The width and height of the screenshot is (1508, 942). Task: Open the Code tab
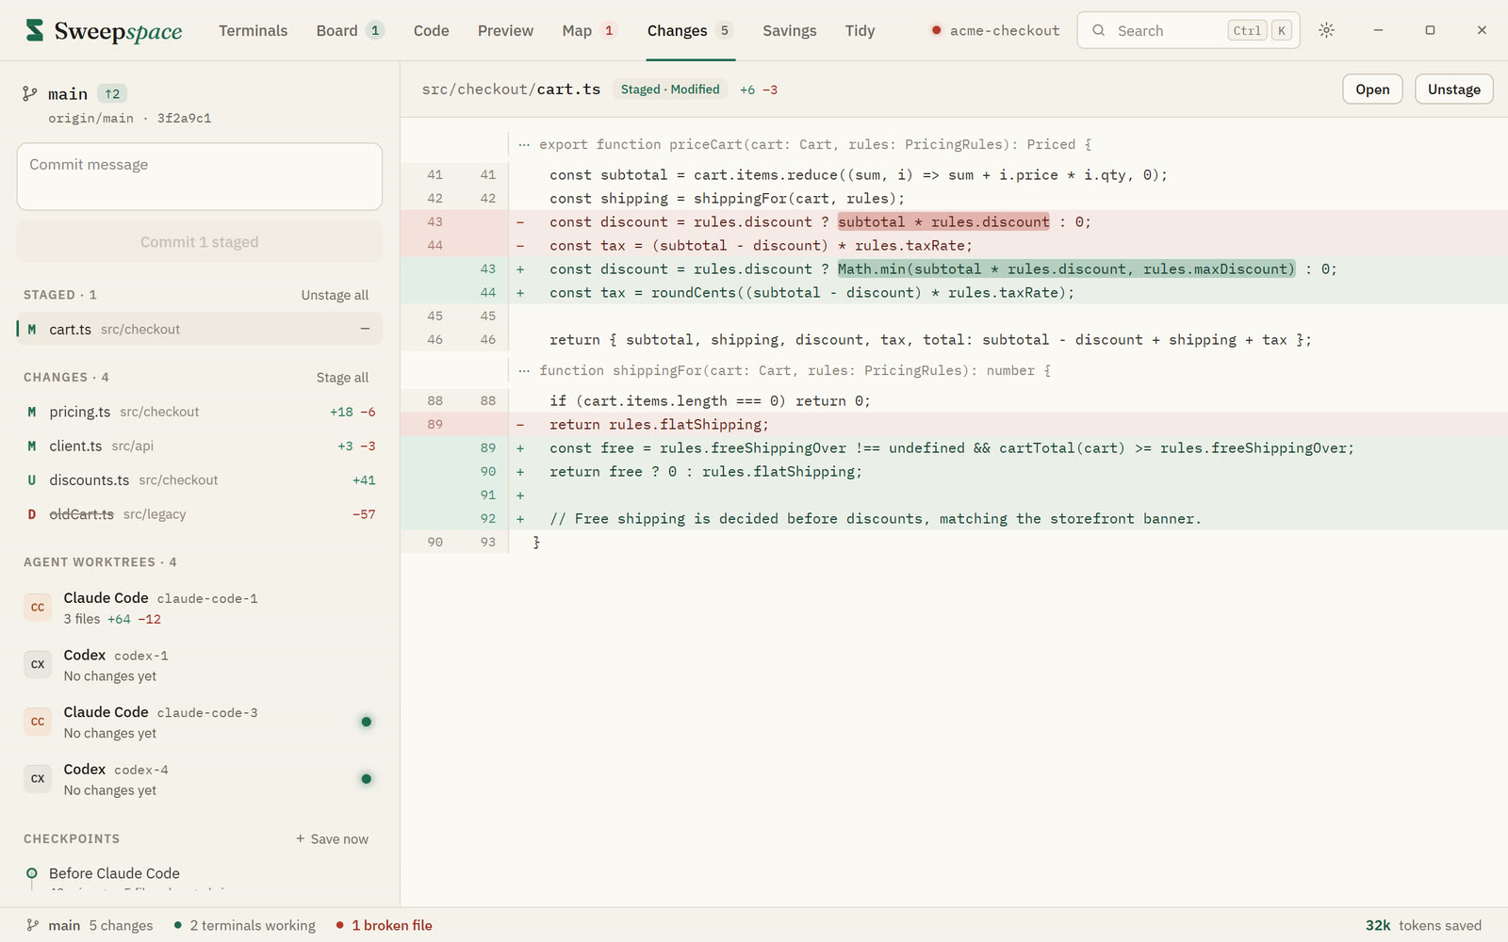[x=431, y=30]
